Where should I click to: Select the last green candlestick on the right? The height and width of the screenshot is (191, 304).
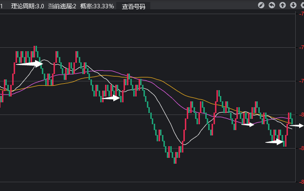pyautogui.click(x=292, y=121)
